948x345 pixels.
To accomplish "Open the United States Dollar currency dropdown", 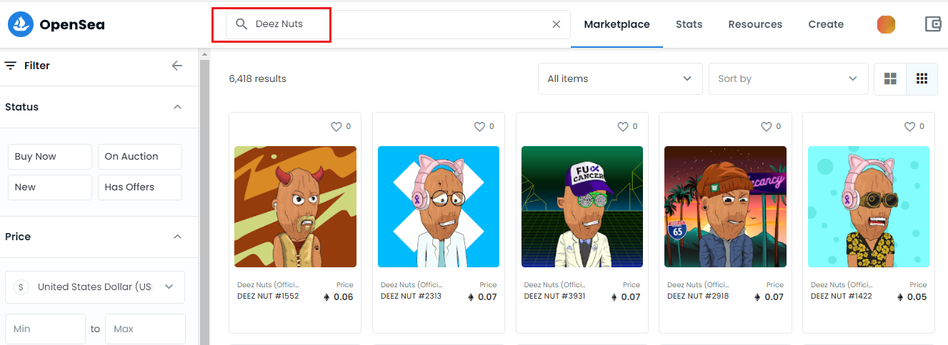I will click(95, 287).
